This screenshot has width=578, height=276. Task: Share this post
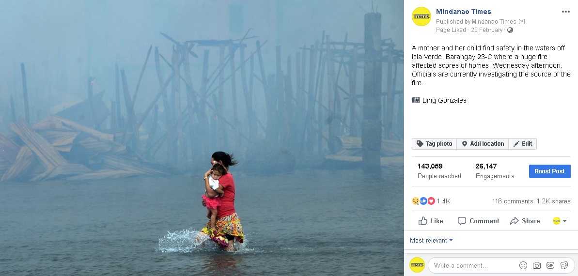point(525,221)
